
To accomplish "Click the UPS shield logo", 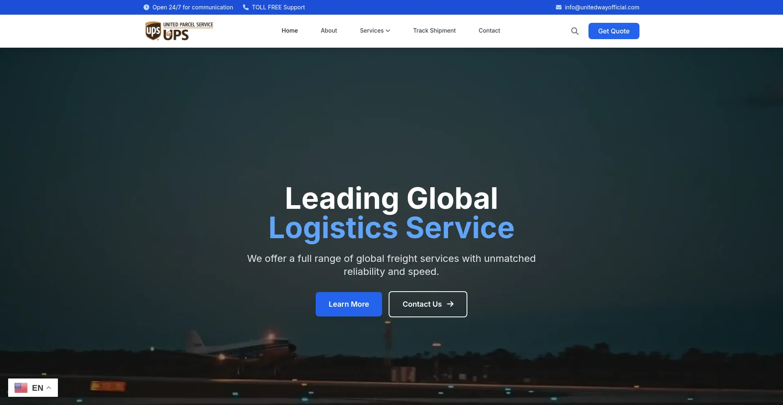I will pyautogui.click(x=153, y=31).
